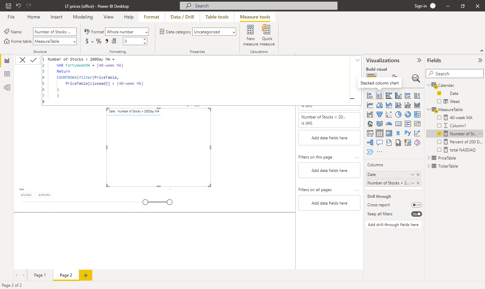Remove the Date field from Columns
The width and height of the screenshot is (485, 289).
click(x=418, y=175)
